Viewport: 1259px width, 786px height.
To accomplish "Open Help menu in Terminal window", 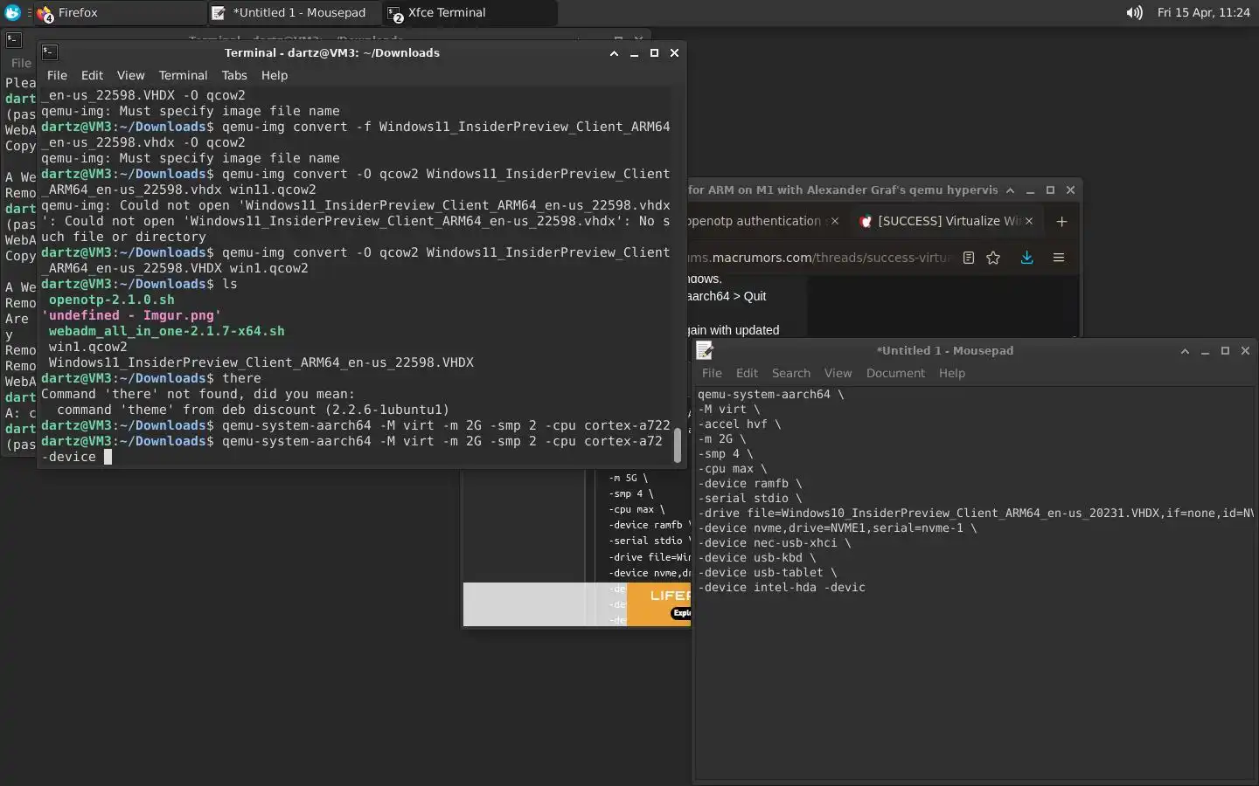I will pos(275,75).
